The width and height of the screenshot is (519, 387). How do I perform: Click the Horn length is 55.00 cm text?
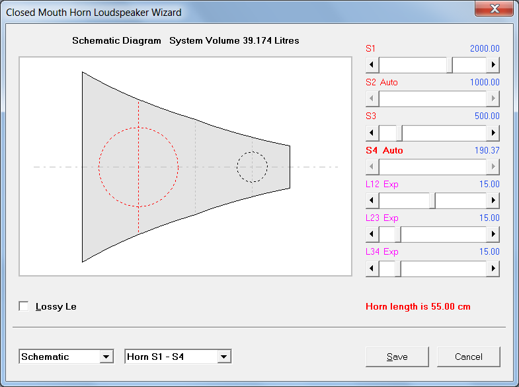tap(418, 306)
